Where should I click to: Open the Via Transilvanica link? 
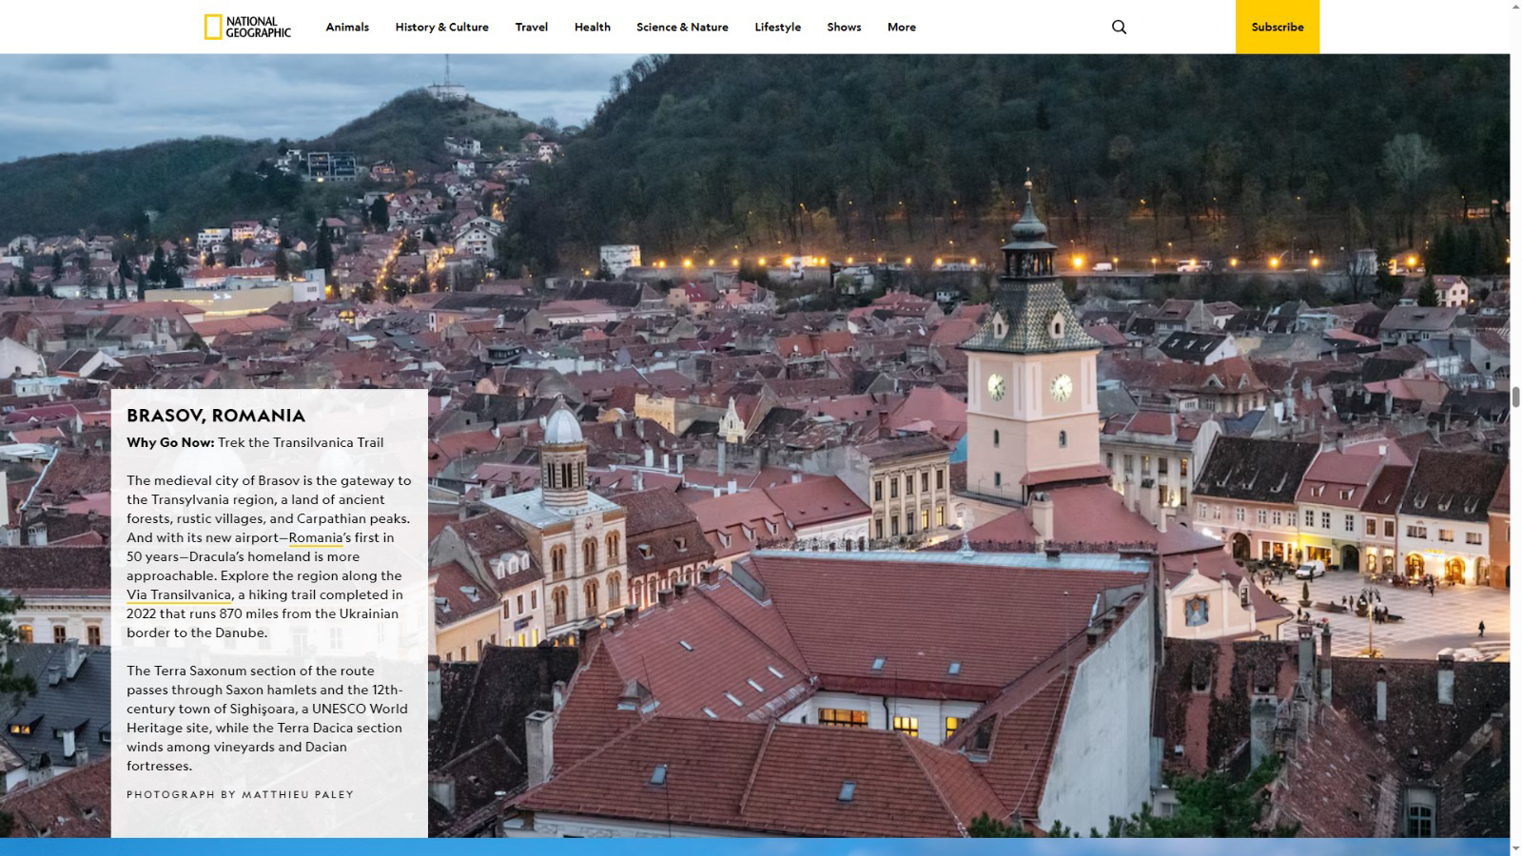point(179,594)
